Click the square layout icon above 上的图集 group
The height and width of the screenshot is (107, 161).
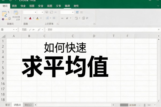pos(51,12)
